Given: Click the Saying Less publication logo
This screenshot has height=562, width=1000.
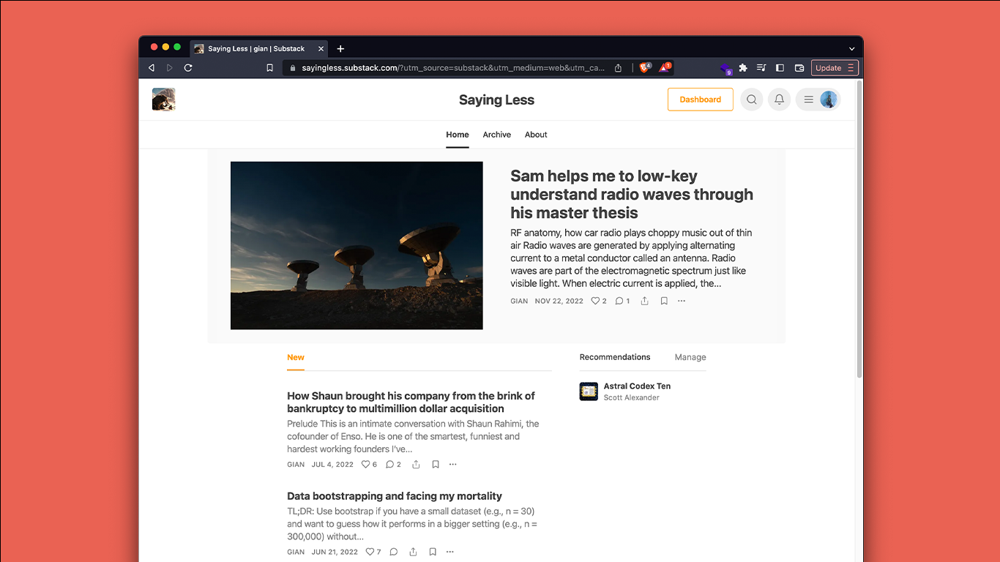Looking at the screenshot, I should click(x=163, y=99).
